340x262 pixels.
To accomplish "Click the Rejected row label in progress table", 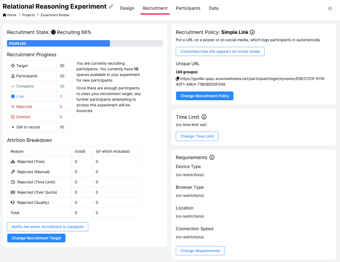I will 24,107.
